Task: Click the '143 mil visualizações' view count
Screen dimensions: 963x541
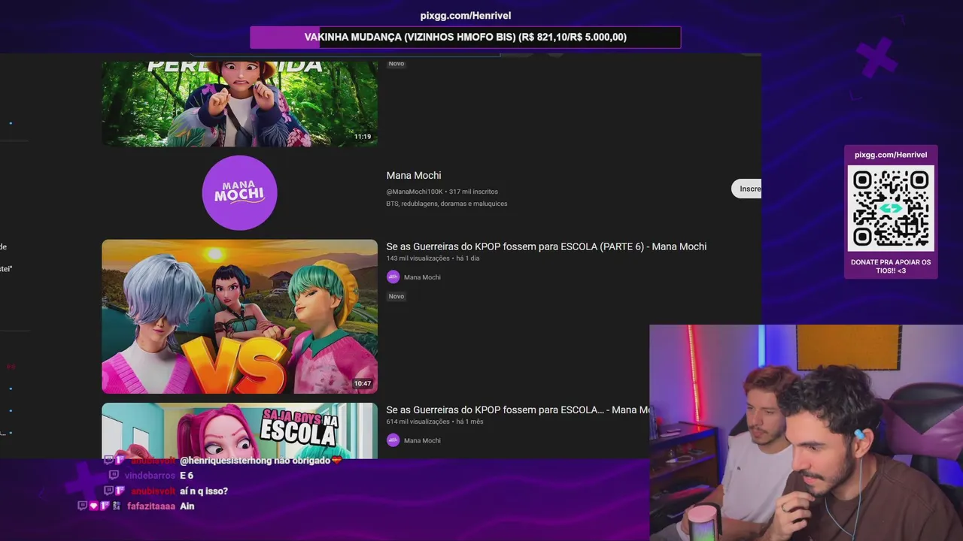Action: [x=418, y=258]
